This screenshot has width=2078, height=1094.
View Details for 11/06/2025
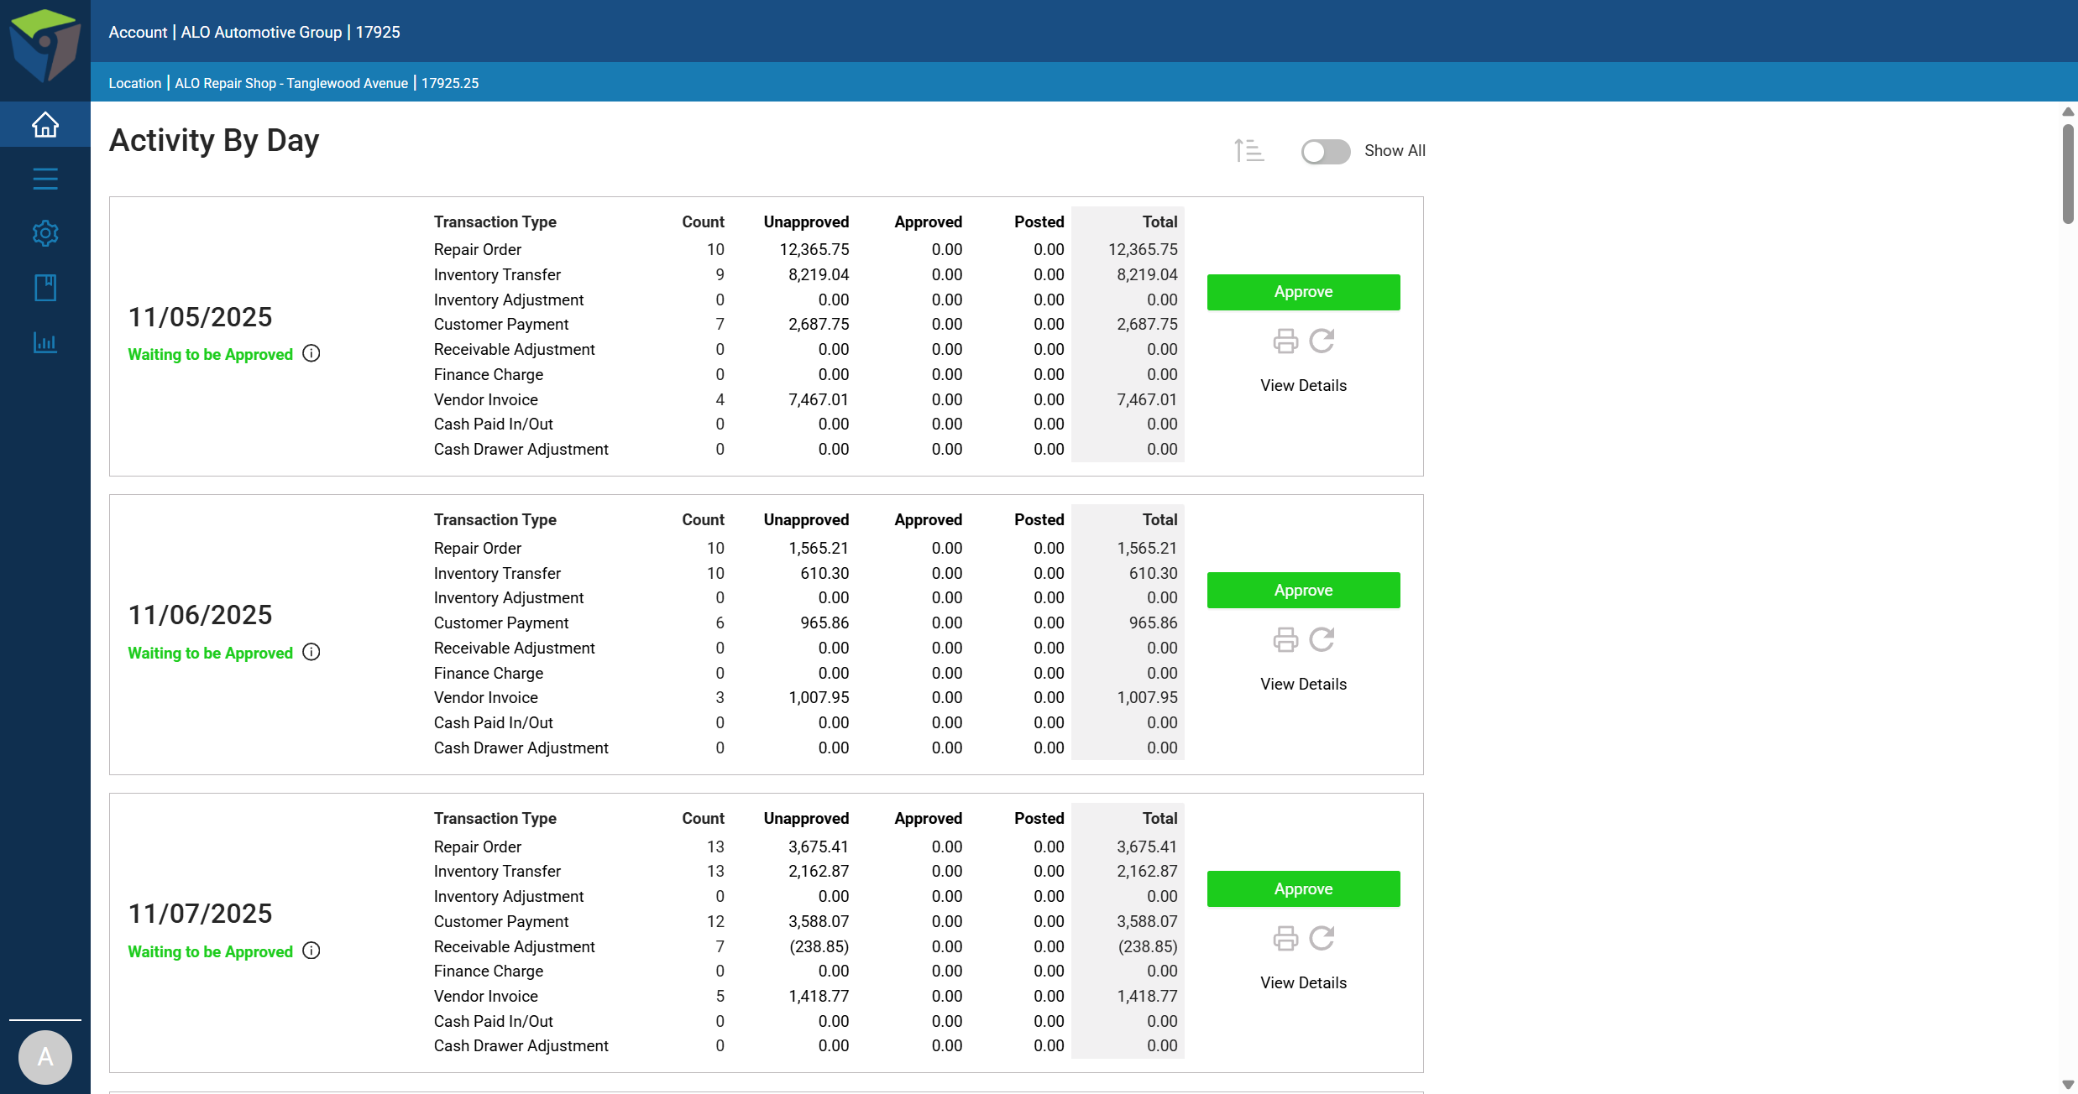1303,684
